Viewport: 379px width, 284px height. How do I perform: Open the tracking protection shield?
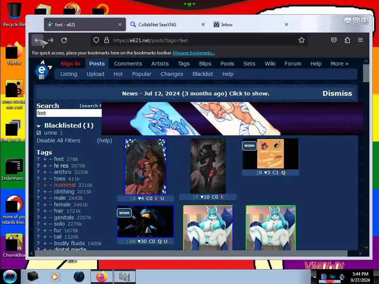click(x=96, y=40)
